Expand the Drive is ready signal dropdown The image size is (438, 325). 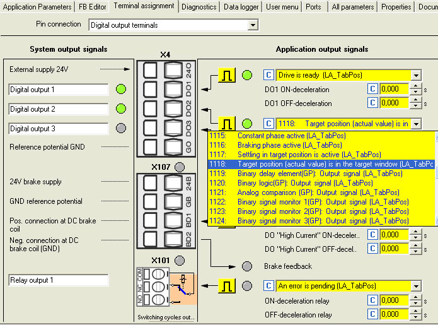[x=415, y=75]
